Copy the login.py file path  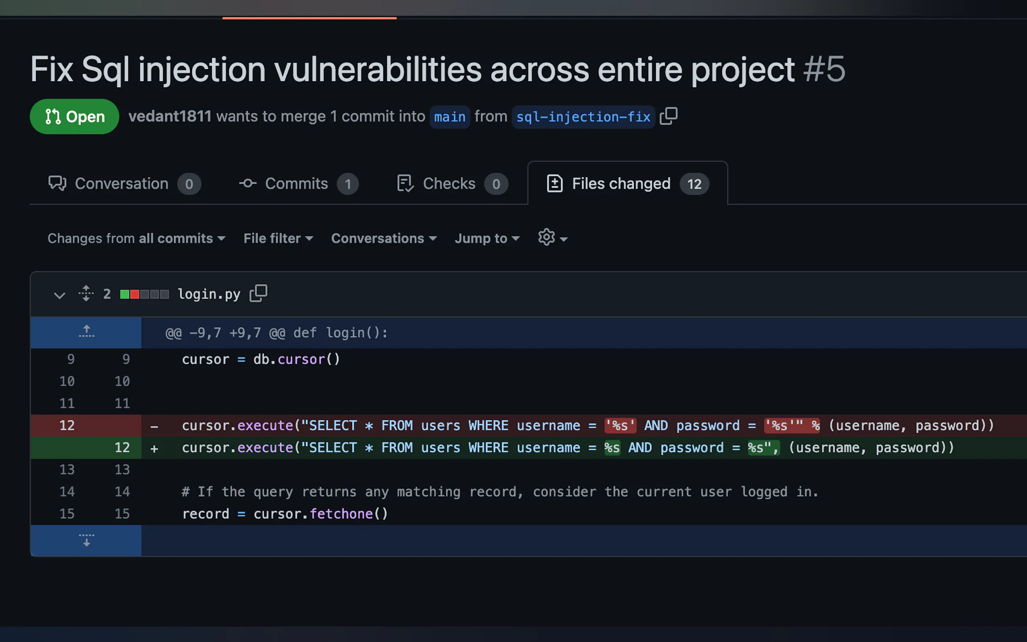pyautogui.click(x=258, y=294)
